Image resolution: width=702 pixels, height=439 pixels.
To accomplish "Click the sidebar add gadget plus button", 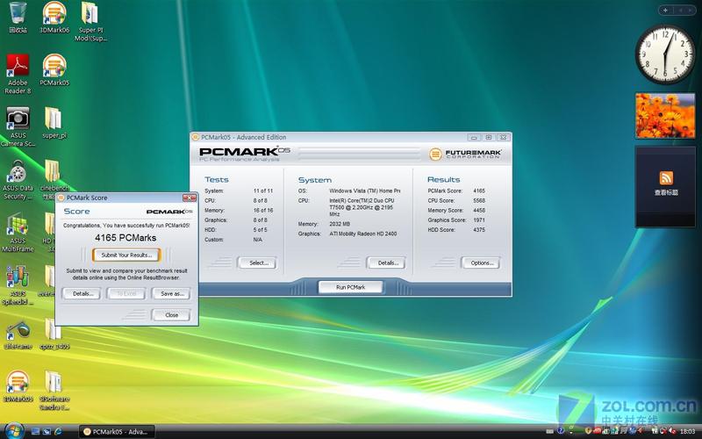I will coord(665,10).
